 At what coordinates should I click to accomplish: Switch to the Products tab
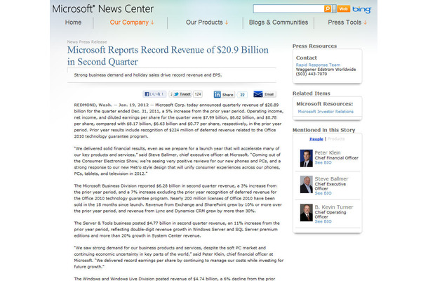336,139
